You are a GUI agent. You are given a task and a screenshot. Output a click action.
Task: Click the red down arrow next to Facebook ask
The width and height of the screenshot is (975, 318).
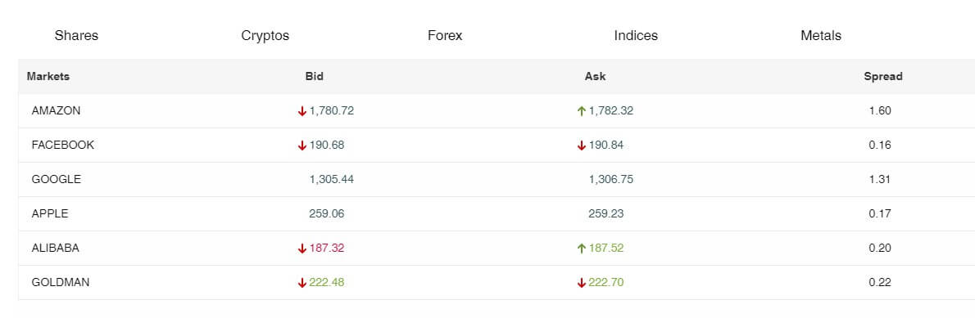(x=582, y=145)
